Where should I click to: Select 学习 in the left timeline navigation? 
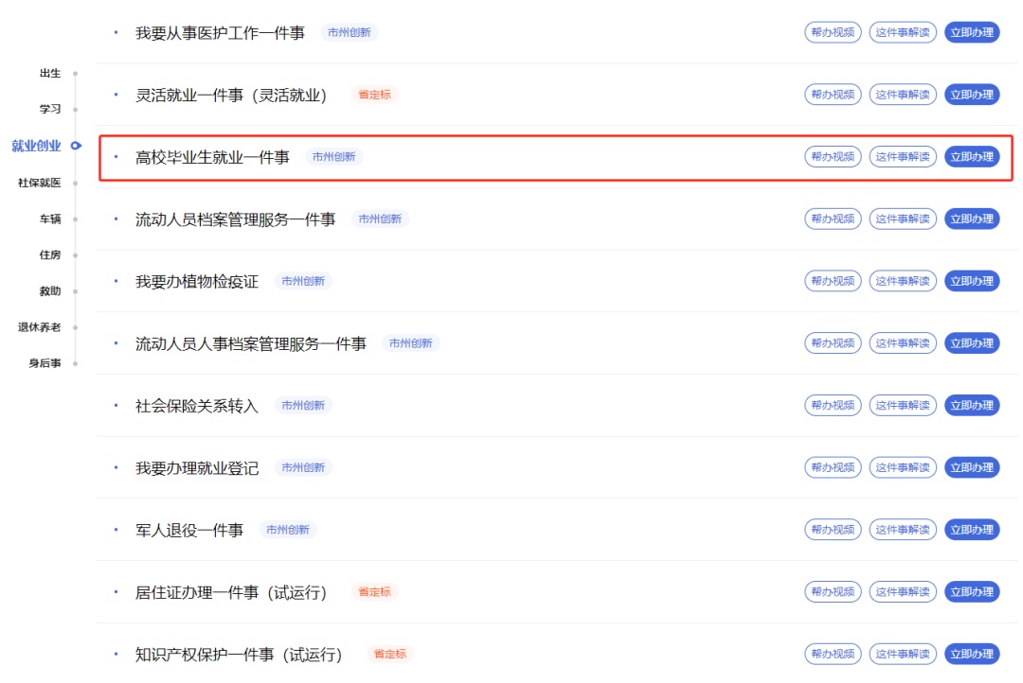click(x=50, y=109)
